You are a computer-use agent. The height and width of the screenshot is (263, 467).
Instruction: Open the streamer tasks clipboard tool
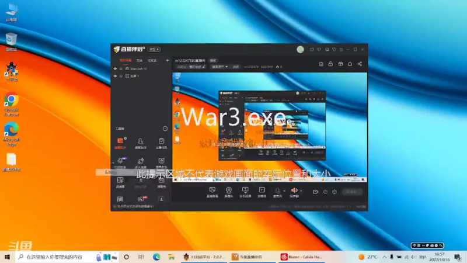click(161, 143)
